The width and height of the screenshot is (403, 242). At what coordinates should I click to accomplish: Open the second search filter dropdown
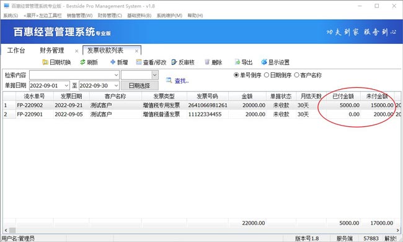pyautogui.click(x=155, y=75)
